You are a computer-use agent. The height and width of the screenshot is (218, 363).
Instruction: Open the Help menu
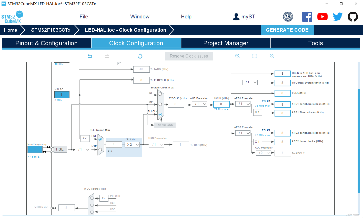coord(186,17)
